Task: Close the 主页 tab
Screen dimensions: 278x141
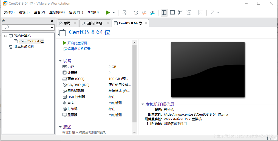Action: point(75,23)
